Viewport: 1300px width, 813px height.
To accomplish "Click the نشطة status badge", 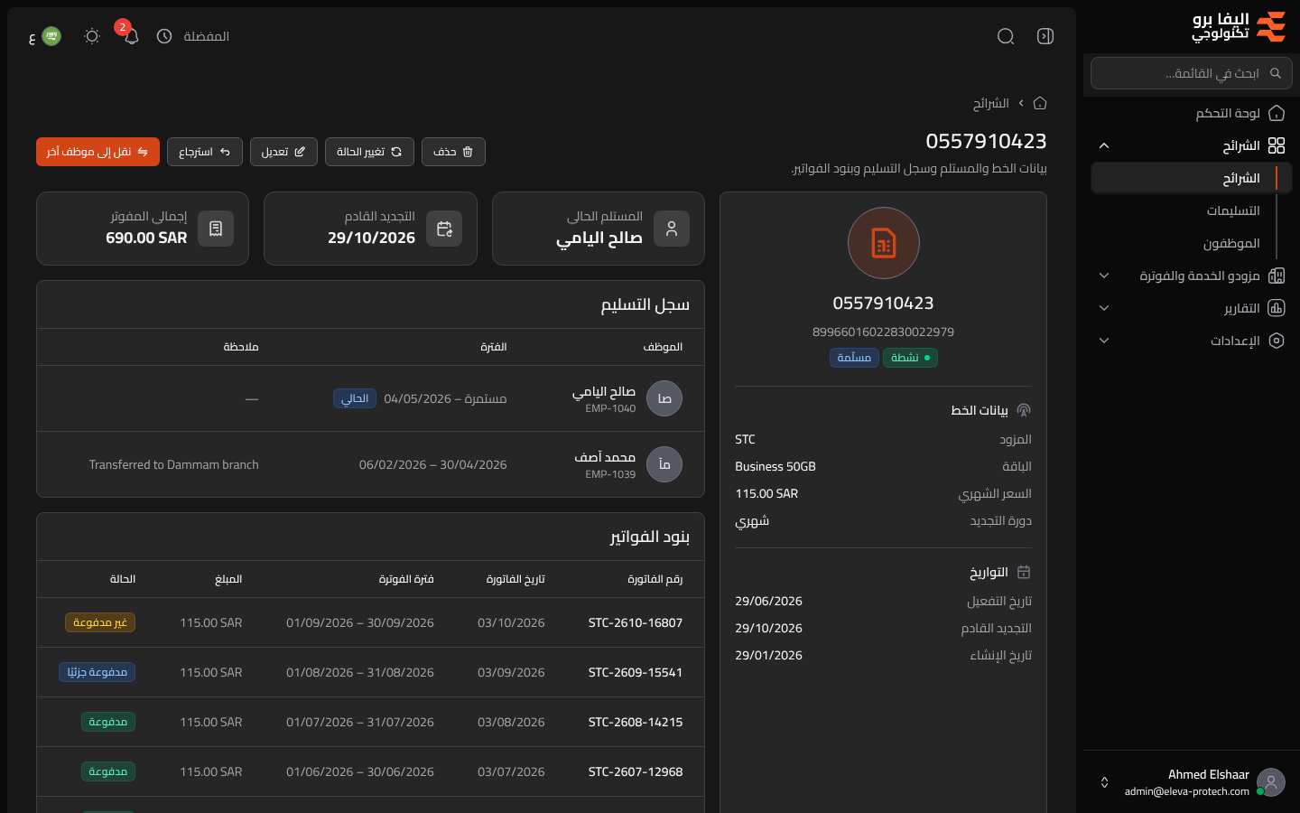I will pyautogui.click(x=910, y=358).
